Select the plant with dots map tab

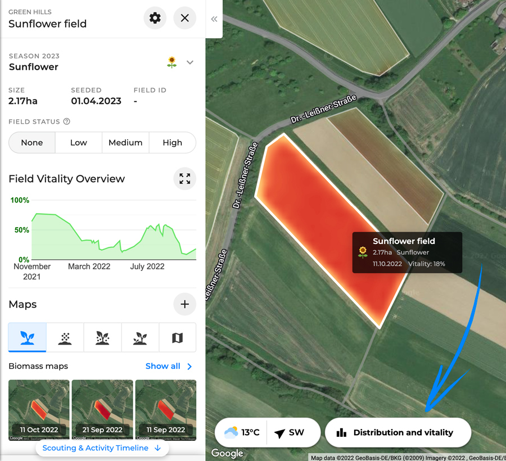point(103,337)
